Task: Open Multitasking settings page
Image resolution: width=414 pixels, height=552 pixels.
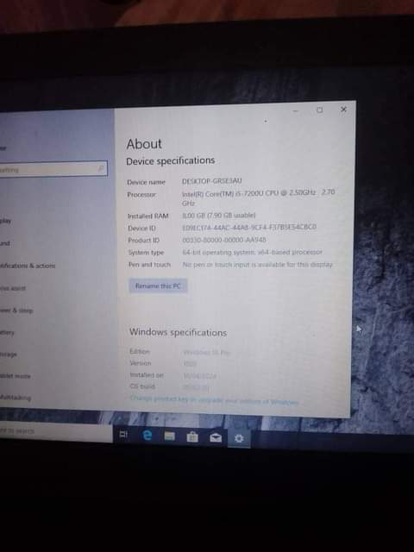Action: [x=16, y=398]
